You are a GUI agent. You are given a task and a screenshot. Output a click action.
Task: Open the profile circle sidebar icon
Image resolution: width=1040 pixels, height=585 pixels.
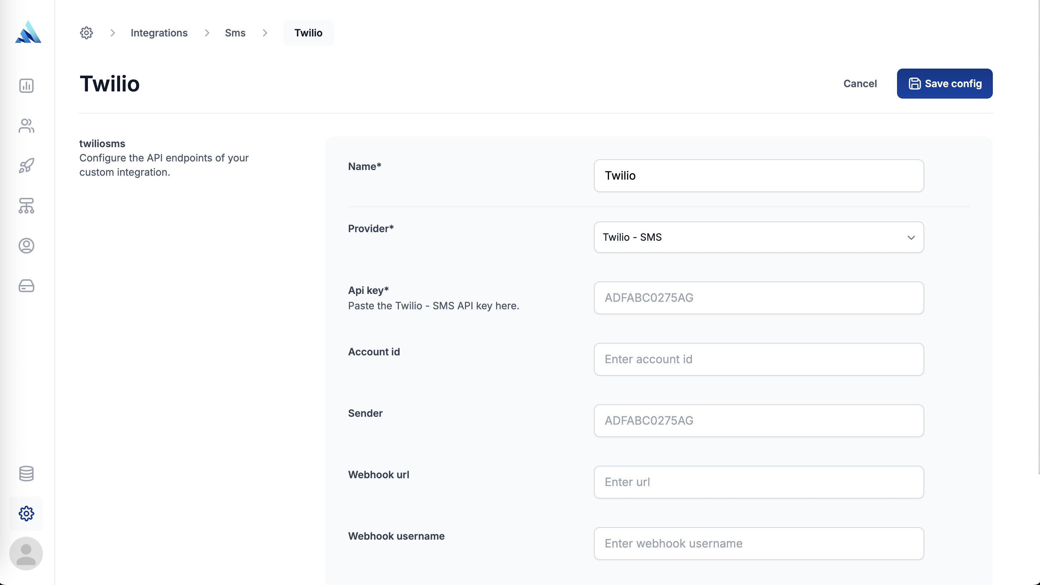point(26,246)
